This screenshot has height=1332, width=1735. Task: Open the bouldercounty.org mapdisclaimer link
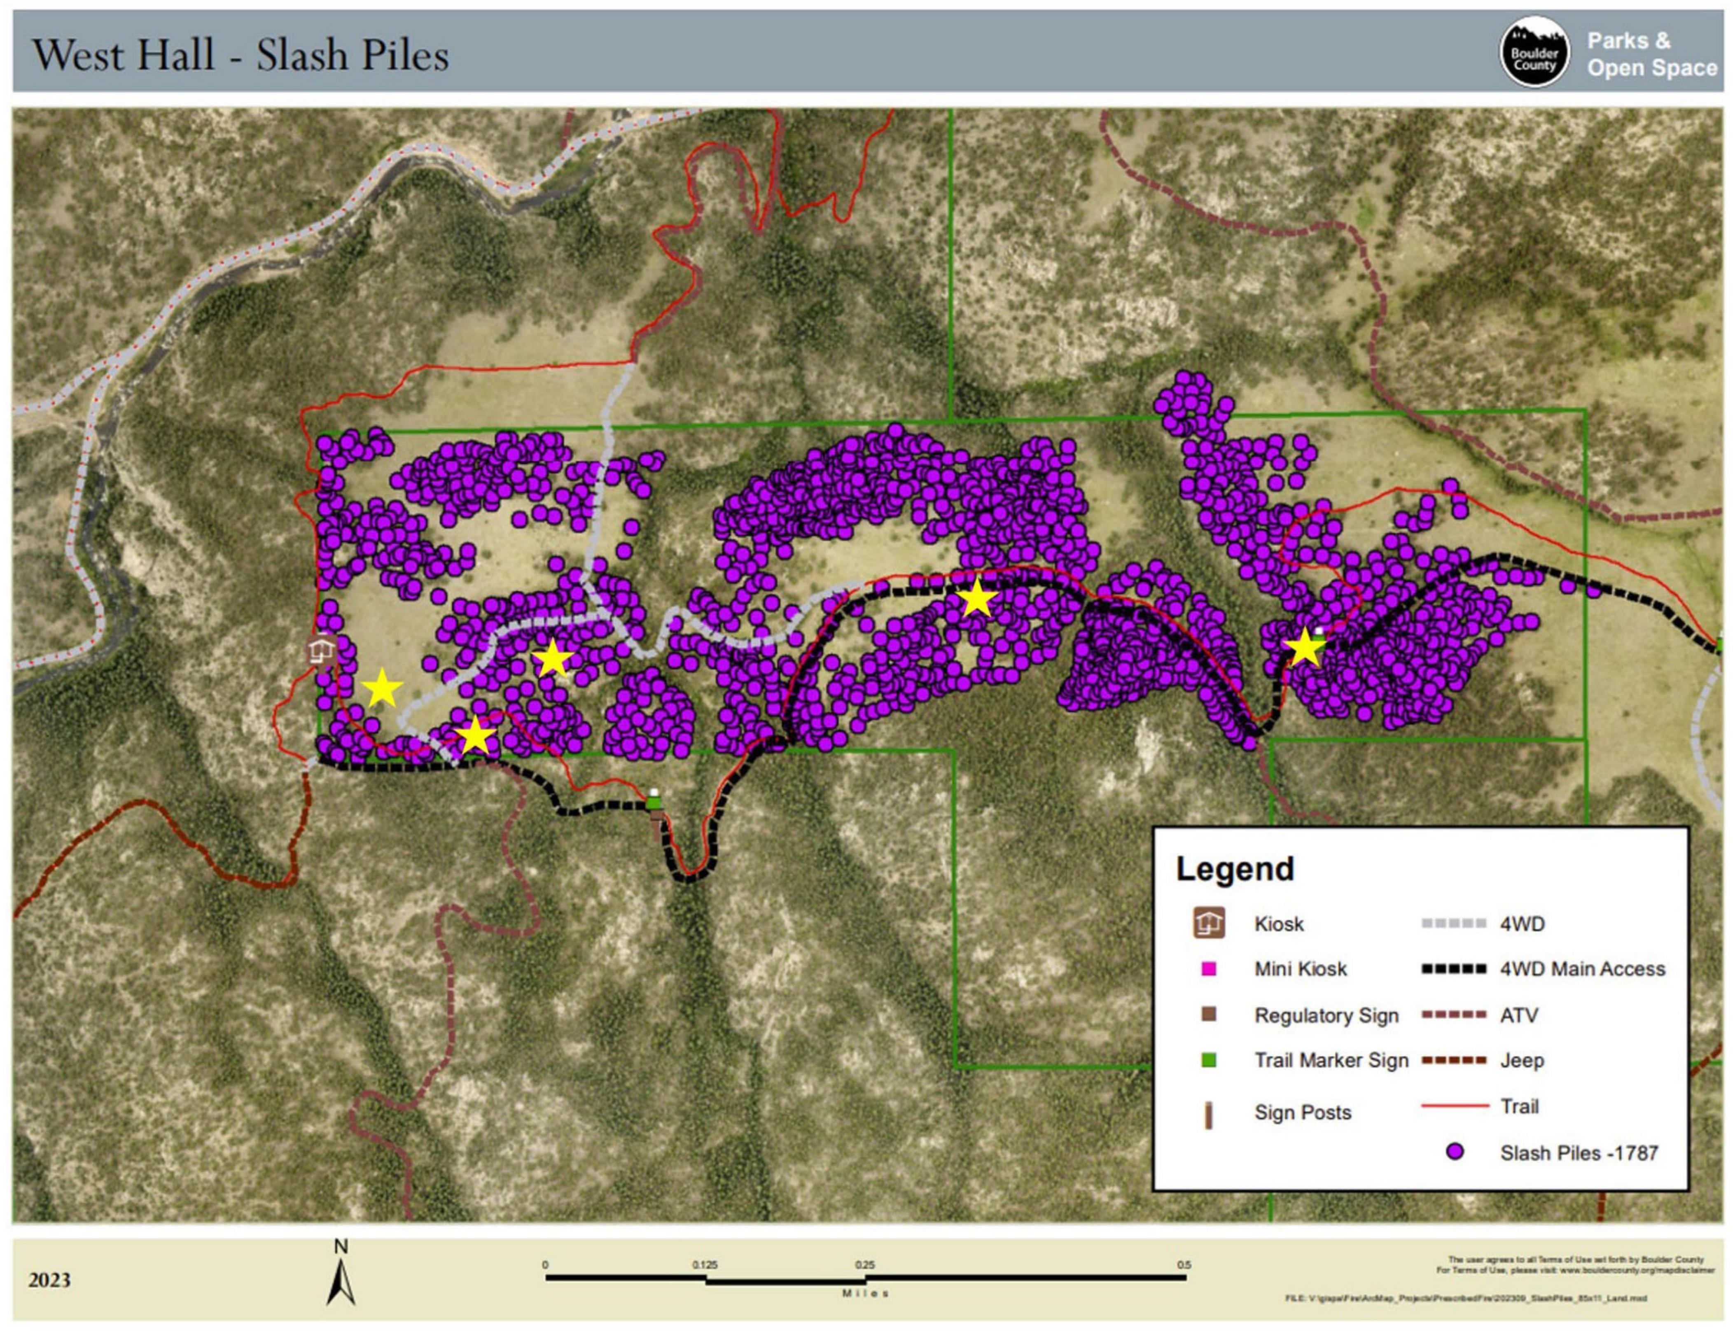1637,1270
